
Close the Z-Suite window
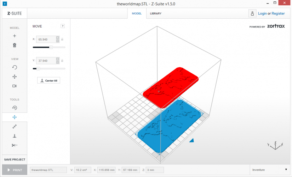pyautogui.click(x=284, y=3)
